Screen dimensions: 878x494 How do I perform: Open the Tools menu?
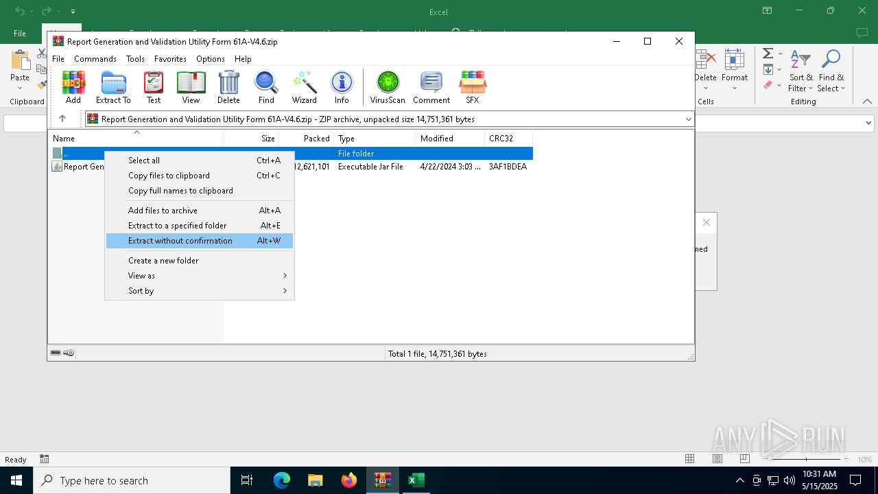[135, 59]
